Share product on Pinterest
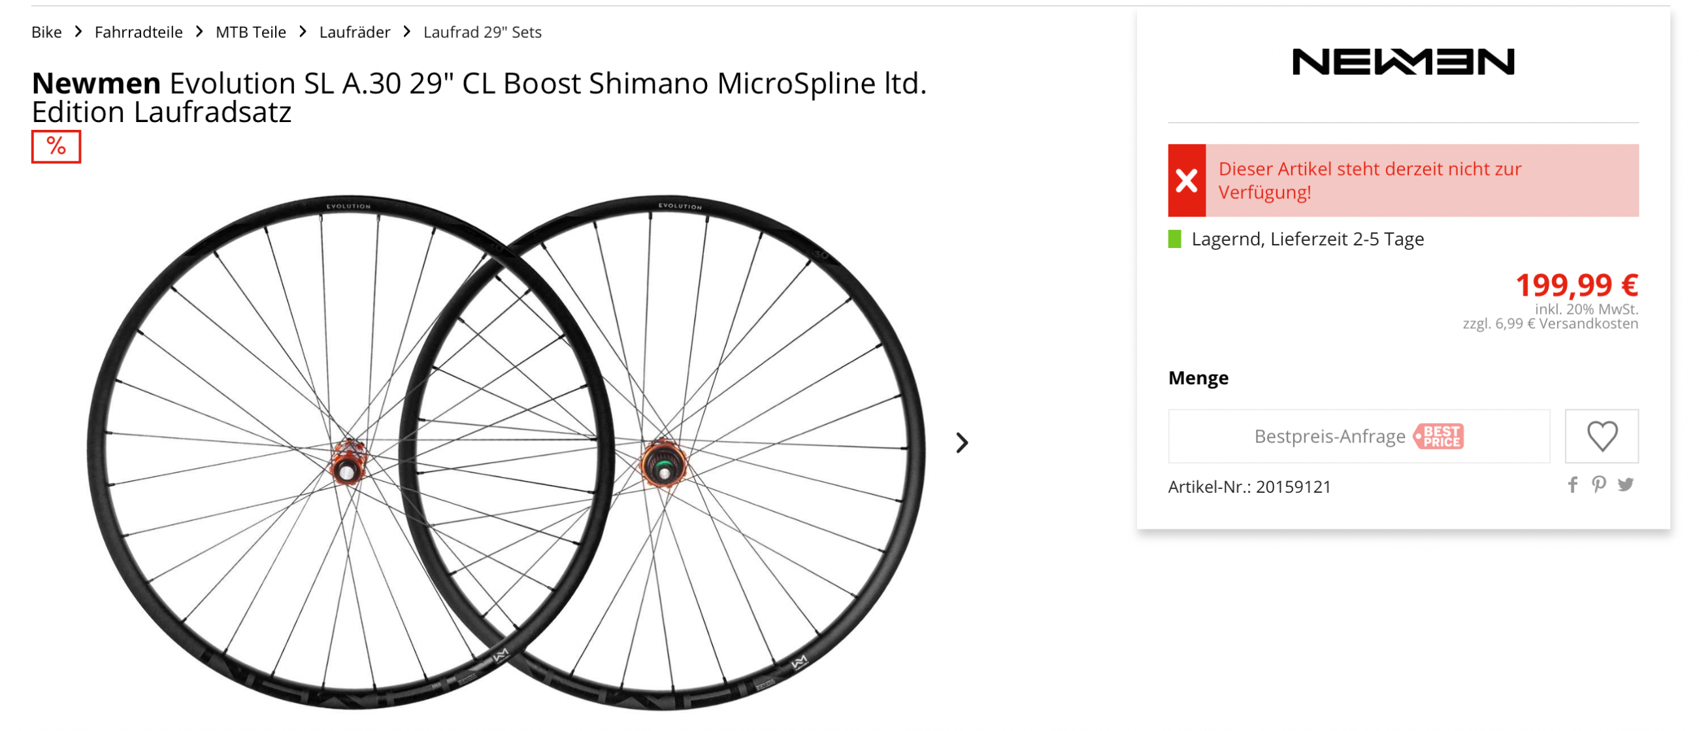The image size is (1699, 731). pyautogui.click(x=1598, y=486)
